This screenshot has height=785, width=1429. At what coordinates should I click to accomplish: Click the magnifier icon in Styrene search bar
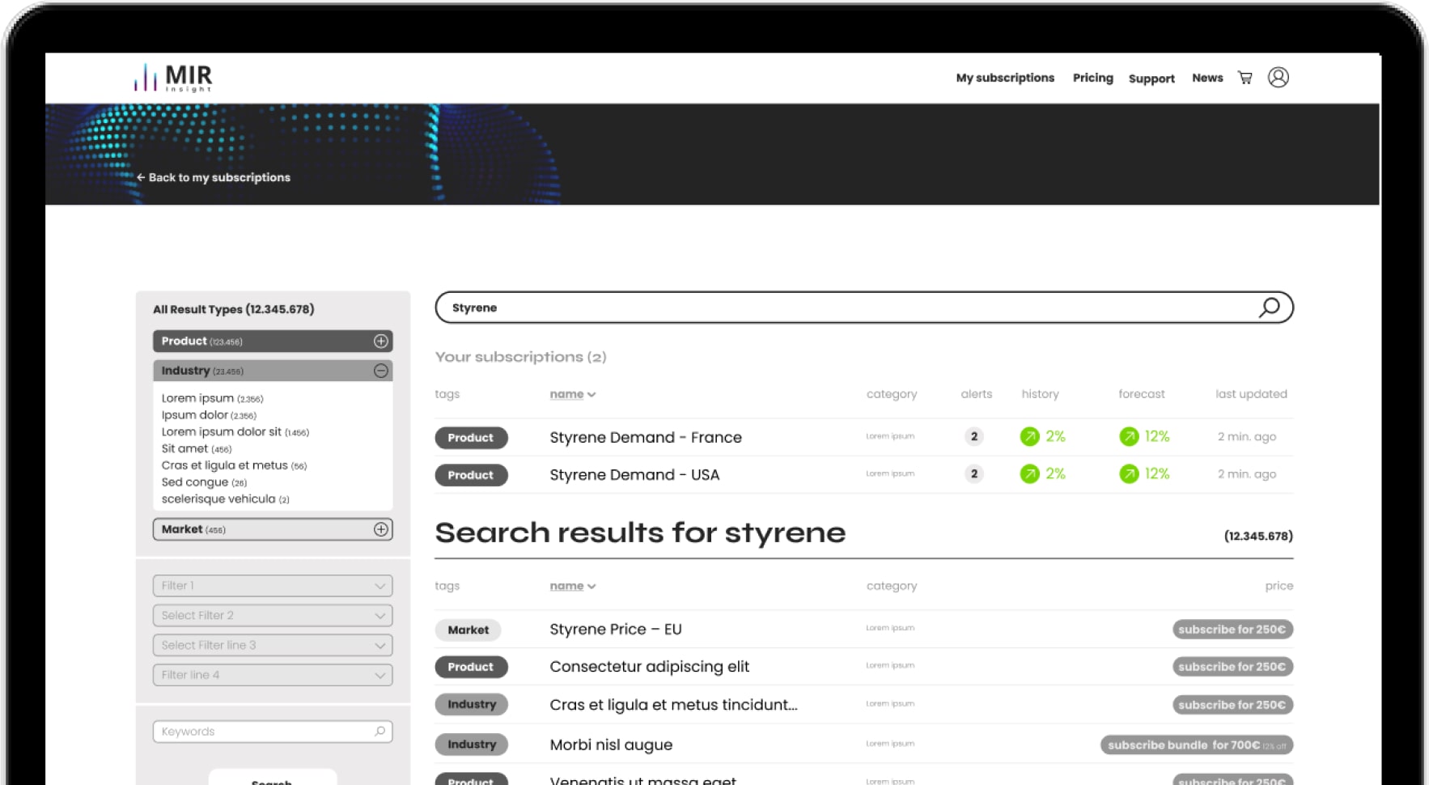[x=1269, y=308]
